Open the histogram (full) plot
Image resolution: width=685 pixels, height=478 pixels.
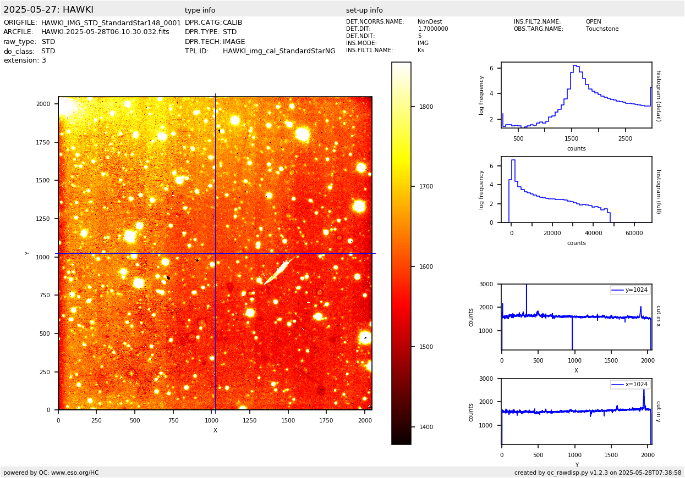[x=576, y=190]
